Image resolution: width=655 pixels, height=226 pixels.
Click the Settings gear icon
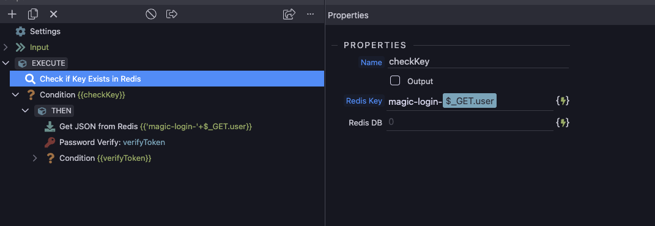(20, 32)
